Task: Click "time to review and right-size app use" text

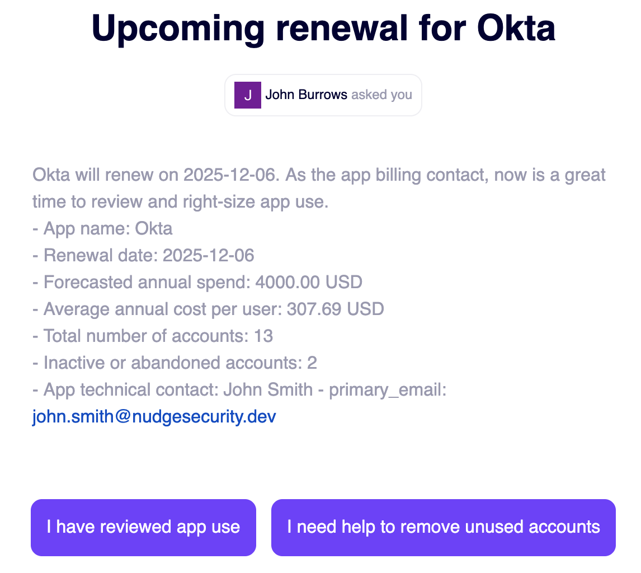Action: click(x=180, y=202)
